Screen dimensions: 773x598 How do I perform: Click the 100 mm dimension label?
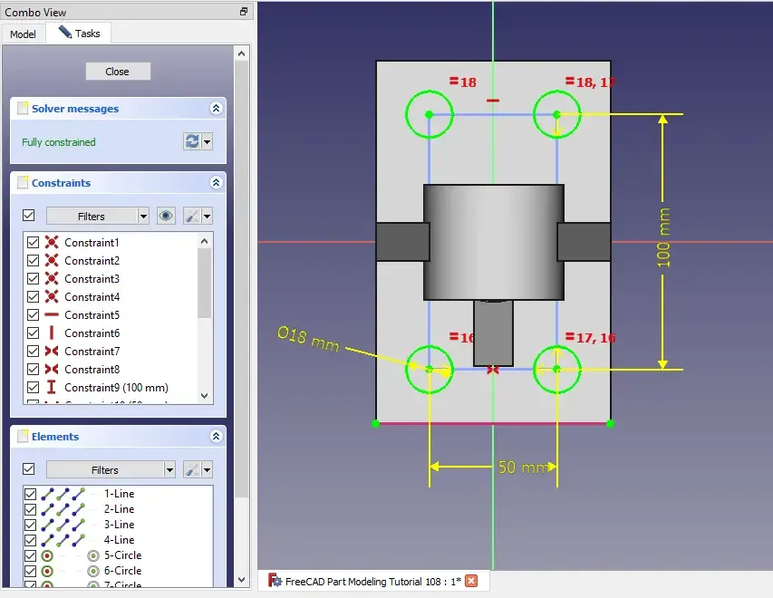click(663, 237)
